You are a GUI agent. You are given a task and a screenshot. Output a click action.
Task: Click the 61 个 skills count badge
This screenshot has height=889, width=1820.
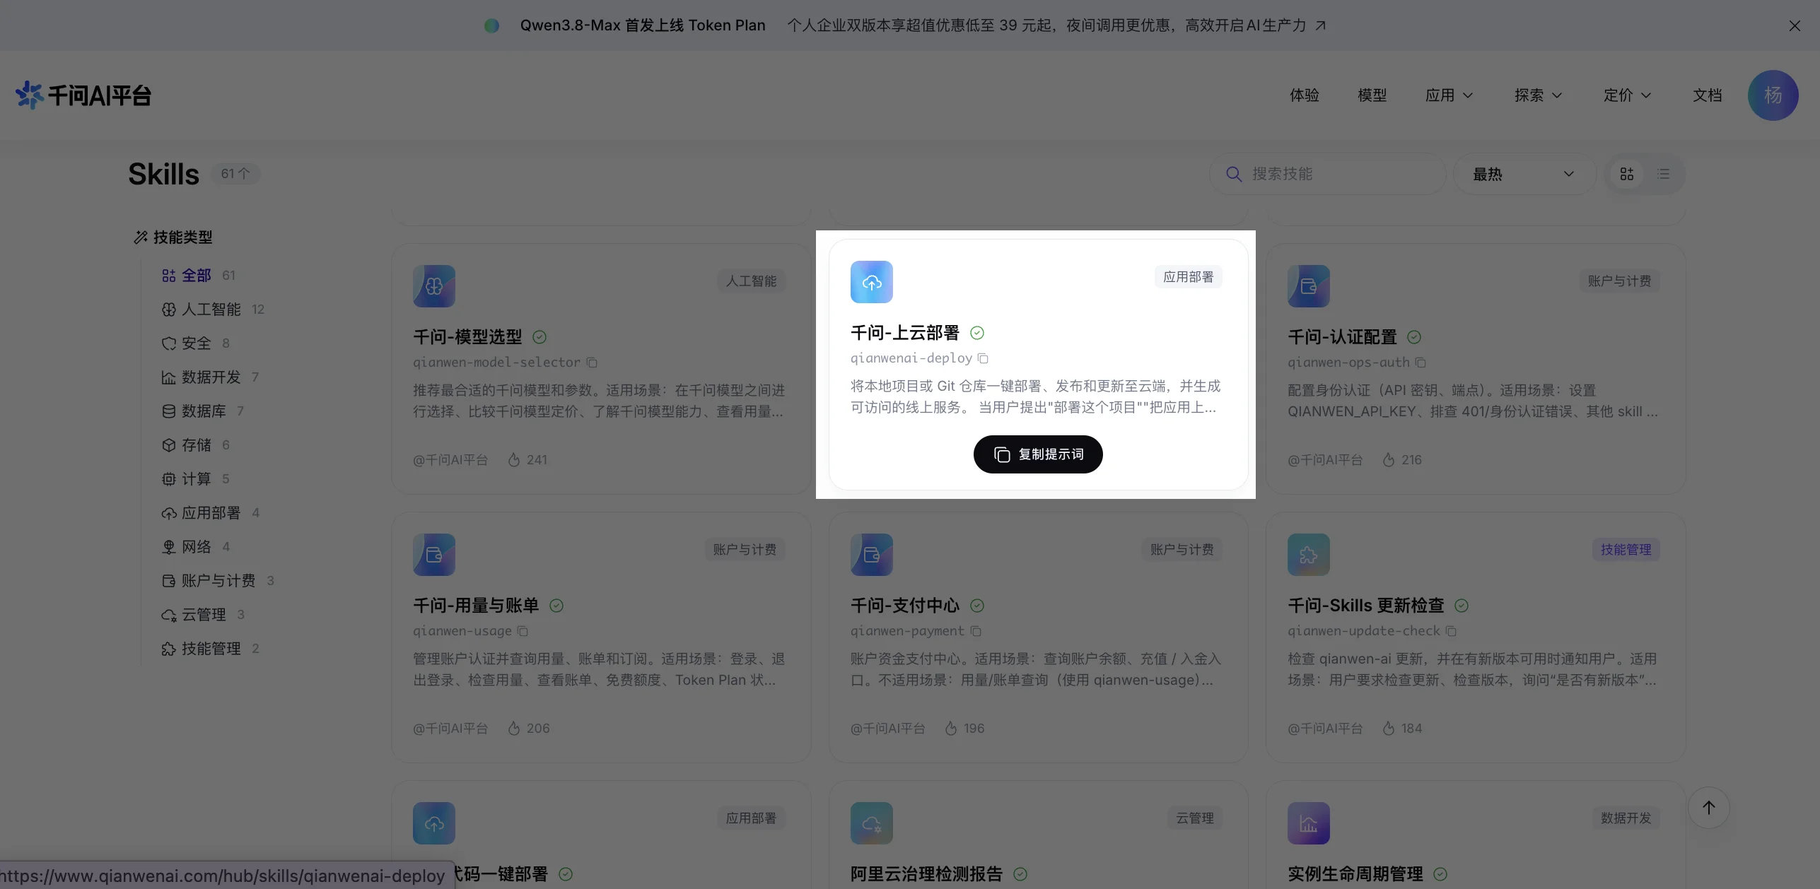click(235, 174)
